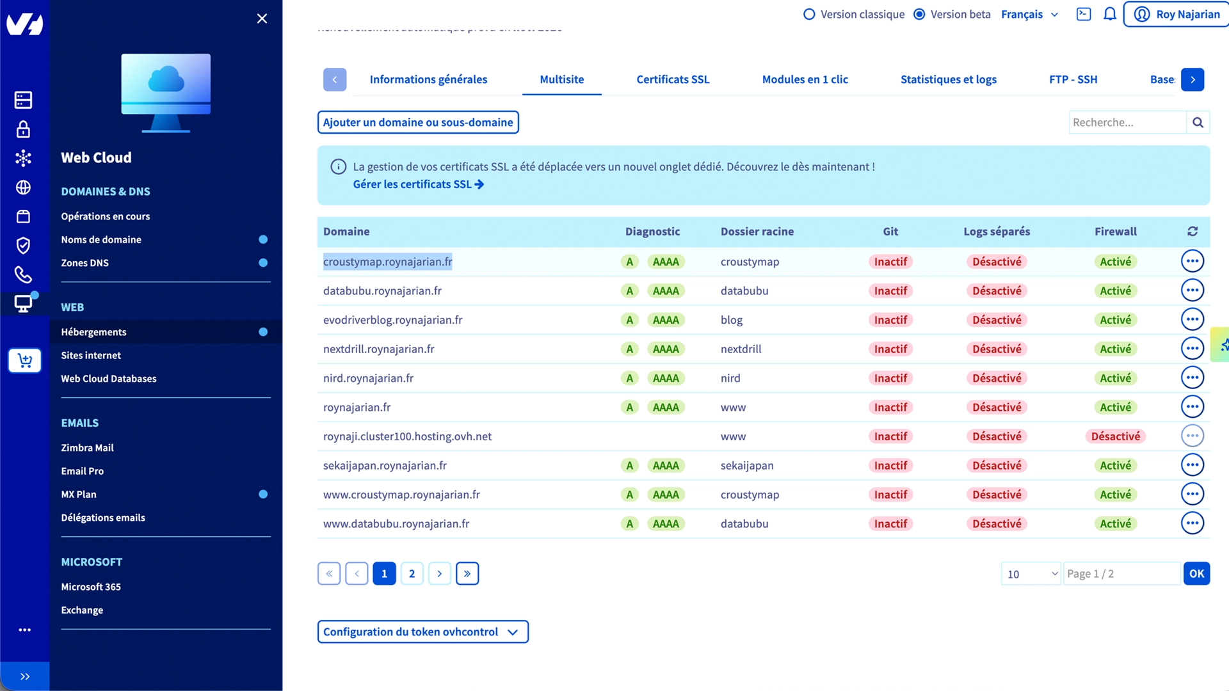The height and width of the screenshot is (691, 1229).
Task: Open actions menu for sekaijapan.roynajarian.fr
Action: pyautogui.click(x=1192, y=465)
